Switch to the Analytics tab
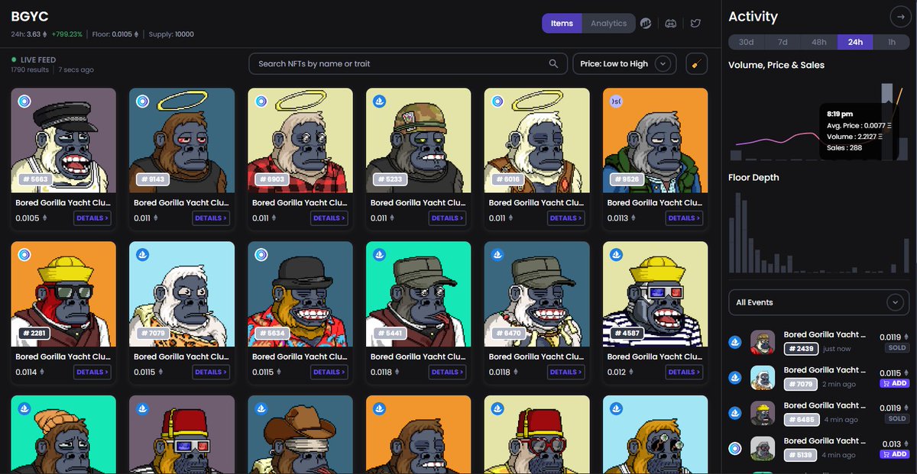This screenshot has height=474, width=917. click(x=608, y=23)
